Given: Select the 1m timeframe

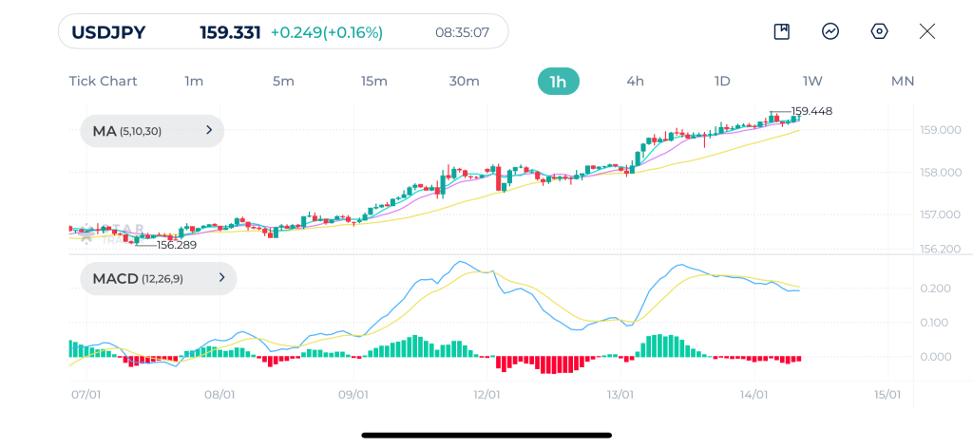Looking at the screenshot, I should tap(194, 82).
